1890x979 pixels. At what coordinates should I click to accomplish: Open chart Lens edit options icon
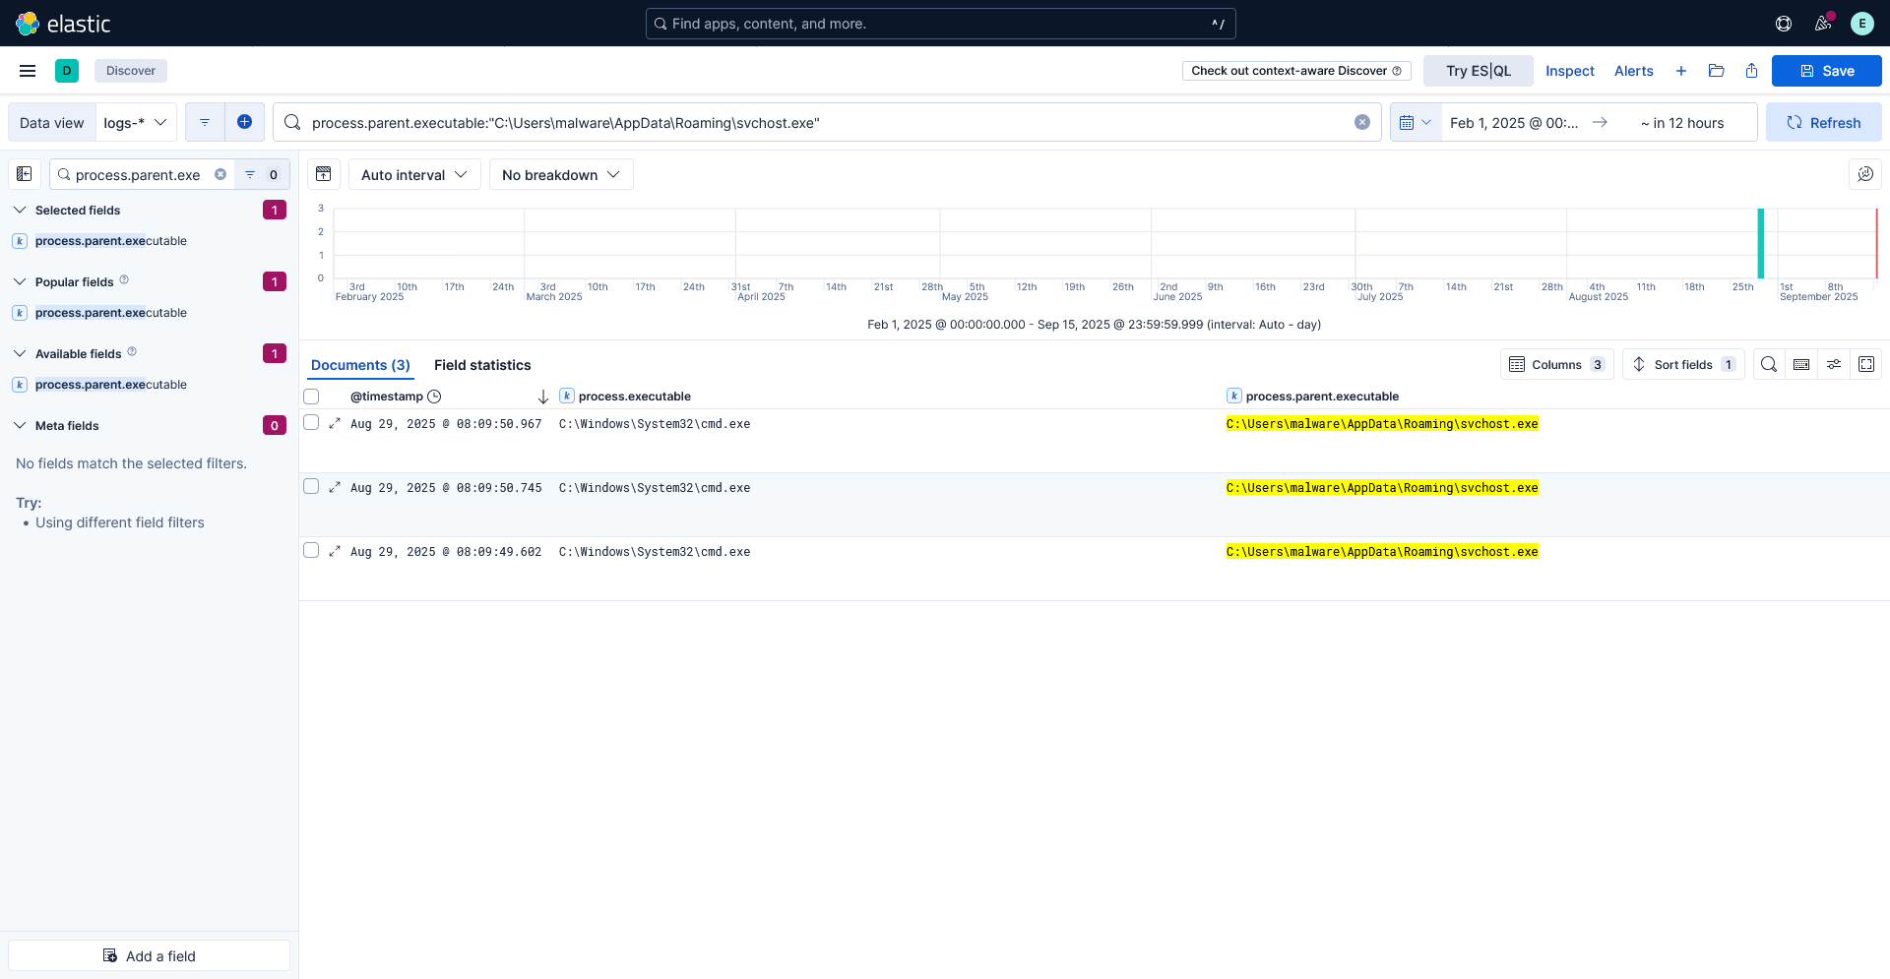click(x=1865, y=174)
